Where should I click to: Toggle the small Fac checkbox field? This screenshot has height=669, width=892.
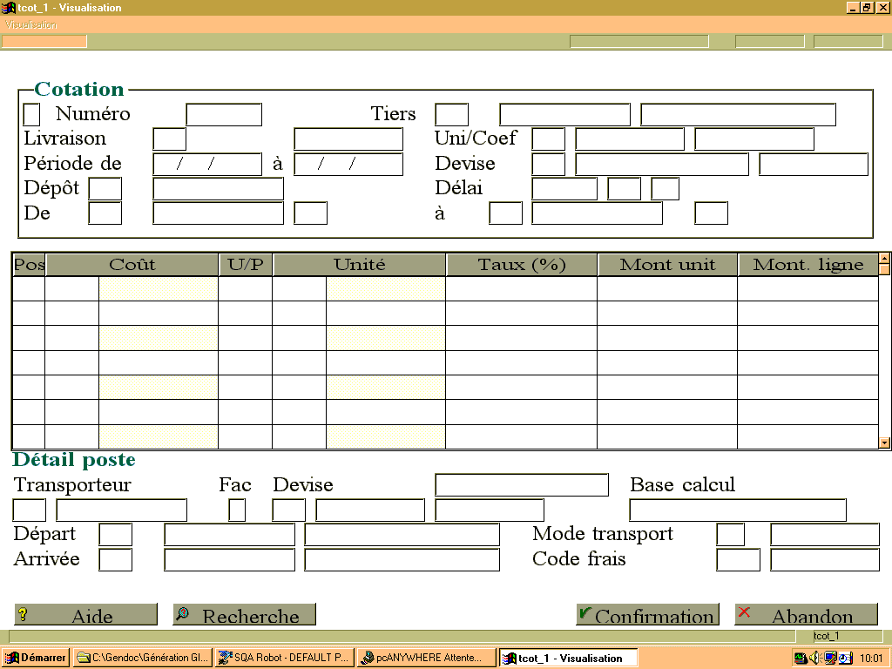(237, 510)
